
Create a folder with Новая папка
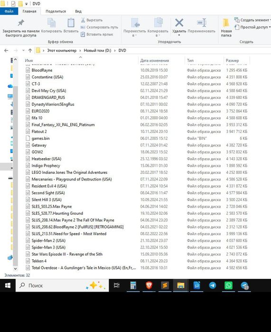(x=226, y=28)
